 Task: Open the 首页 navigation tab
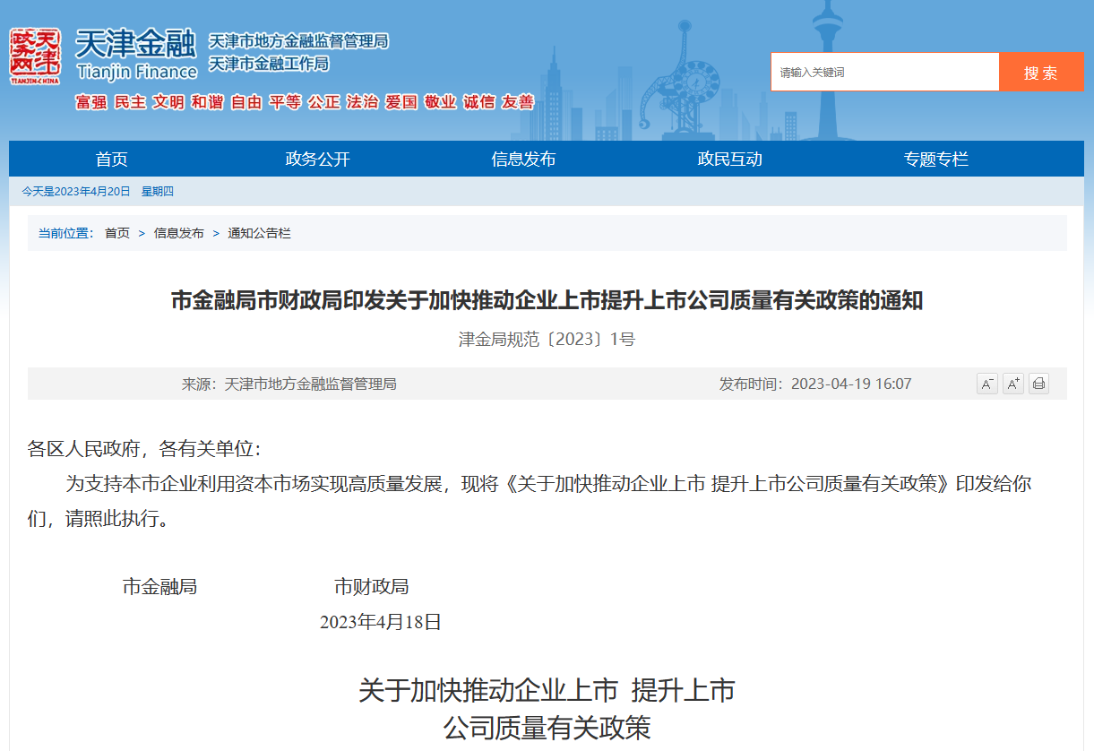112,159
